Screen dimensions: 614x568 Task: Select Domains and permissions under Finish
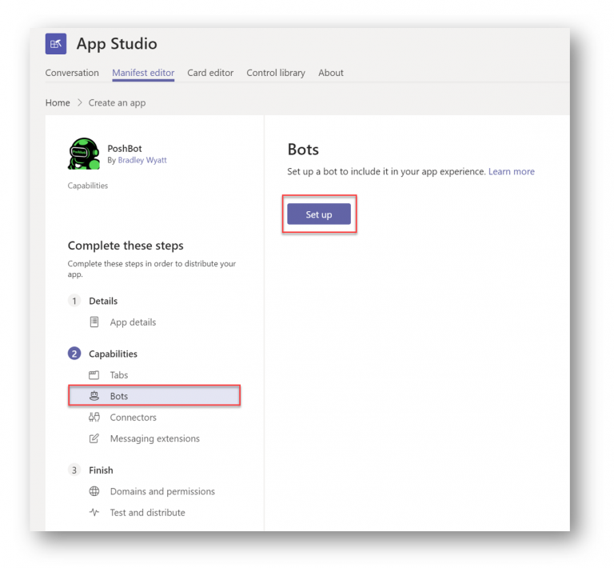click(162, 491)
